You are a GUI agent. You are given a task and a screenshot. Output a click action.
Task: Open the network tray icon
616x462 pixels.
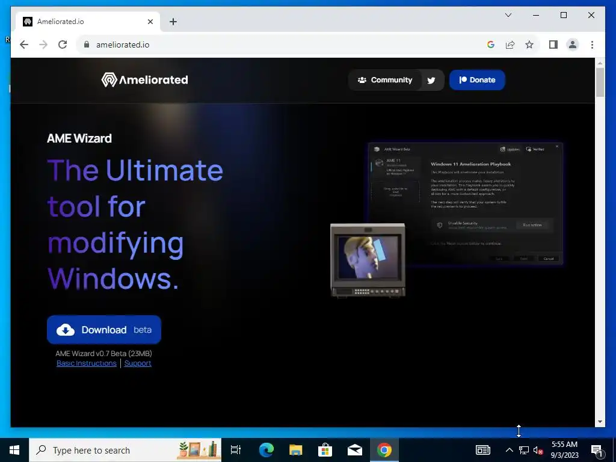pos(524,450)
